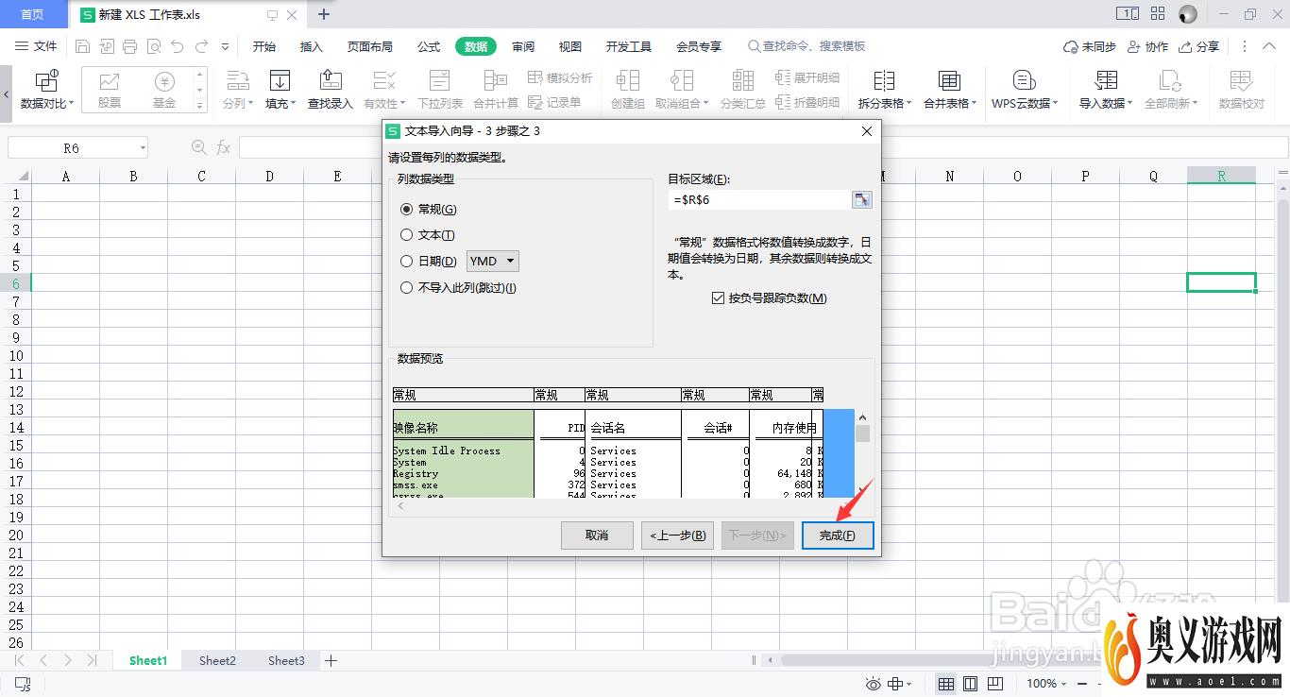Open the name box dropdown arrow
The image size is (1290, 697).
coord(143,148)
